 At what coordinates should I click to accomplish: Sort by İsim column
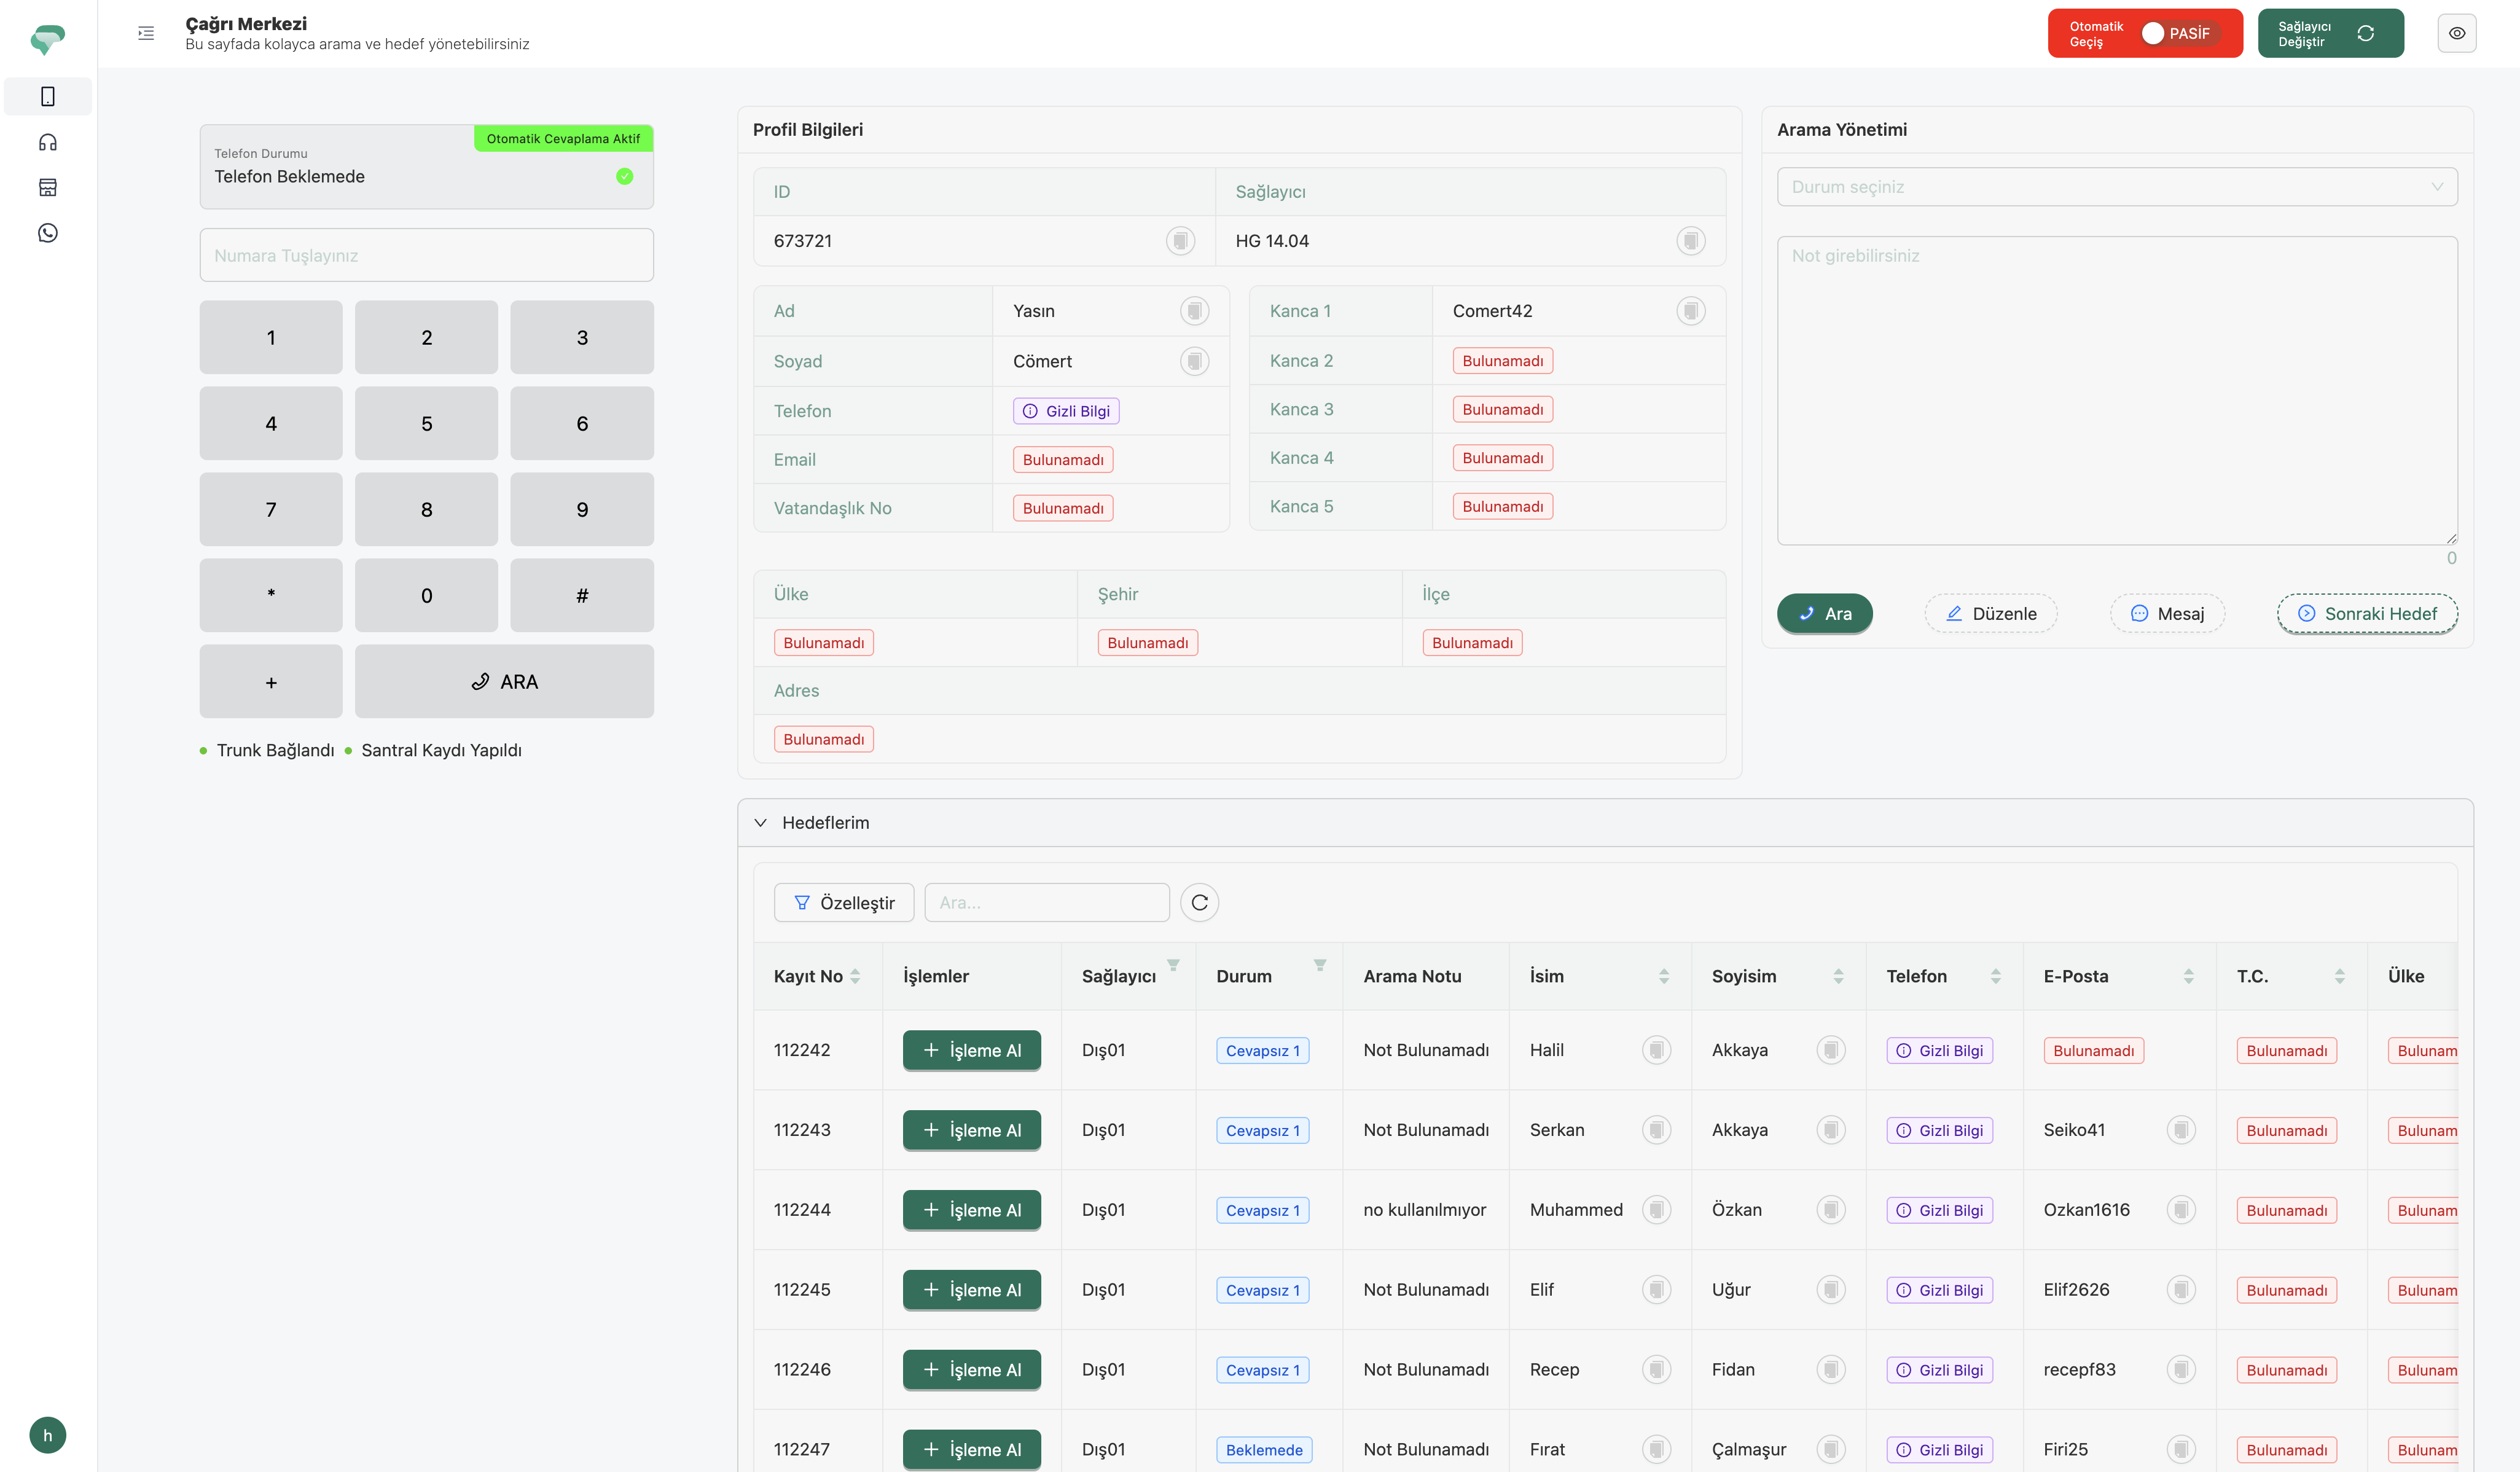click(1664, 976)
